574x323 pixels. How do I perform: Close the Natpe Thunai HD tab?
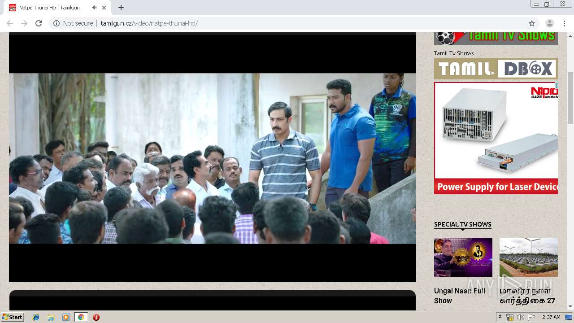pyautogui.click(x=104, y=8)
